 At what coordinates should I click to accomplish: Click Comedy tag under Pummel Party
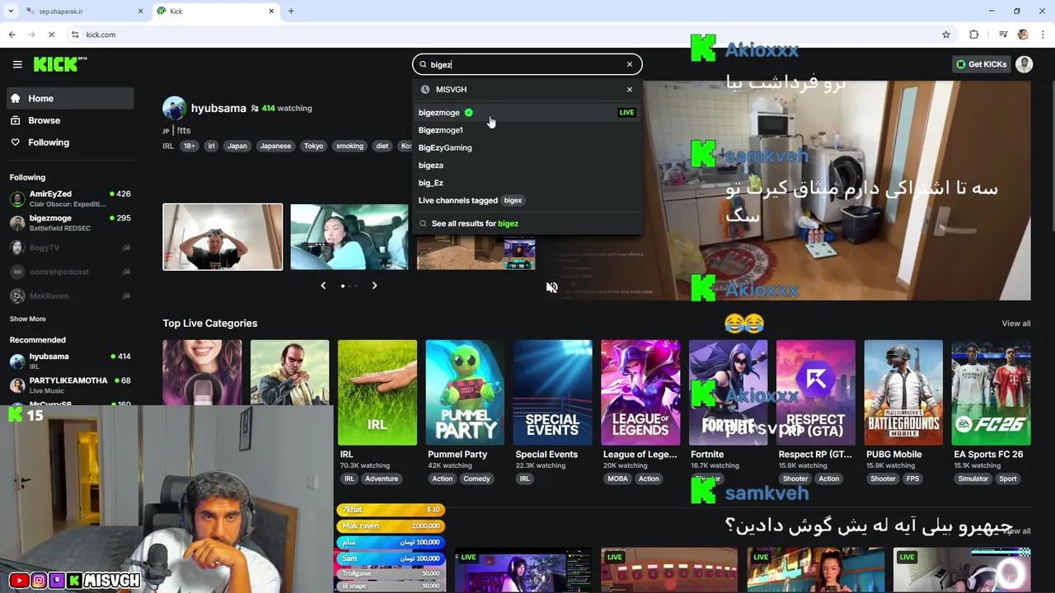[476, 479]
